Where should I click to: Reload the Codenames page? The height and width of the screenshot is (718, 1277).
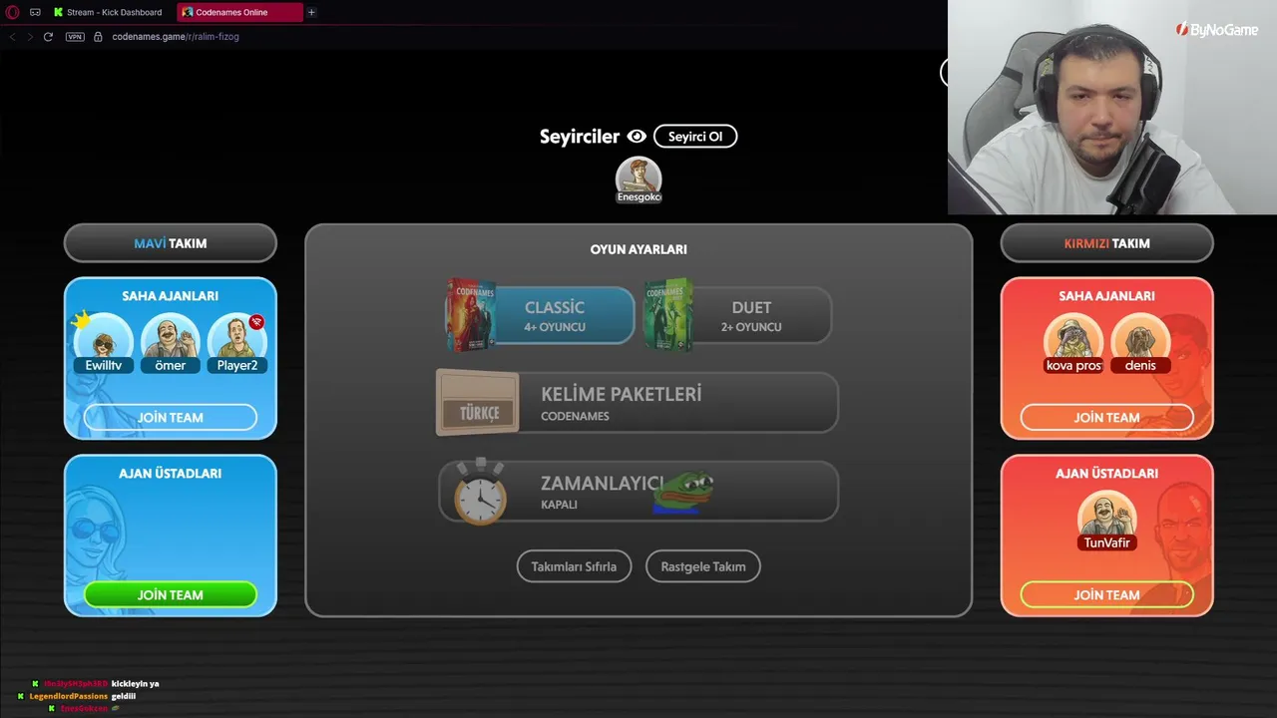(x=48, y=37)
